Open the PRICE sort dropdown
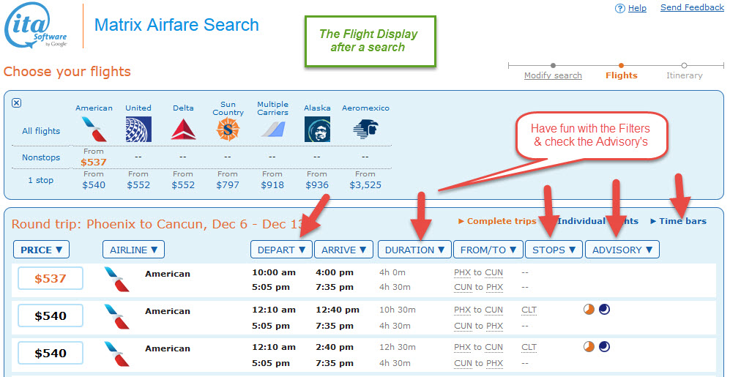730x377 pixels. pos(41,250)
